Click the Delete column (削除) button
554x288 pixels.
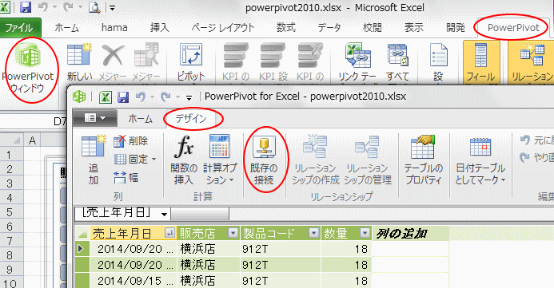[x=130, y=141]
